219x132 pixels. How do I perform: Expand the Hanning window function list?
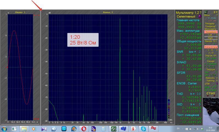[x=212, y=81]
